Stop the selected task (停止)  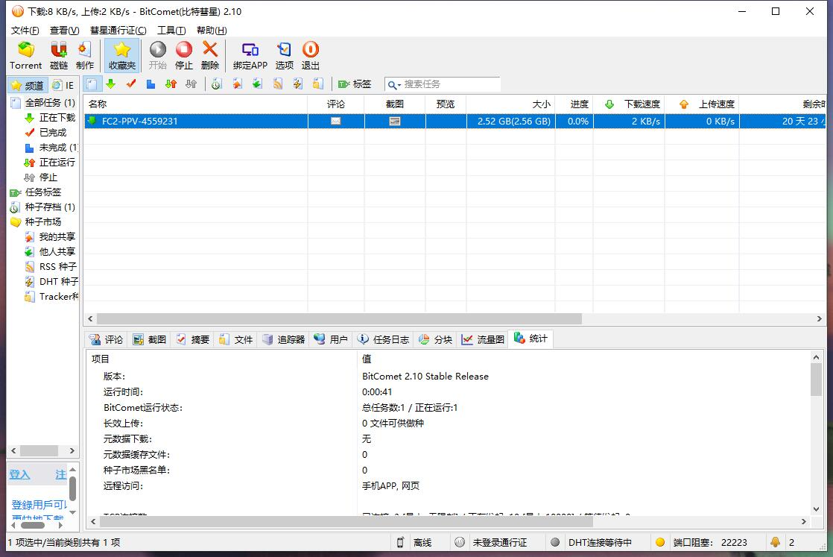(x=184, y=55)
